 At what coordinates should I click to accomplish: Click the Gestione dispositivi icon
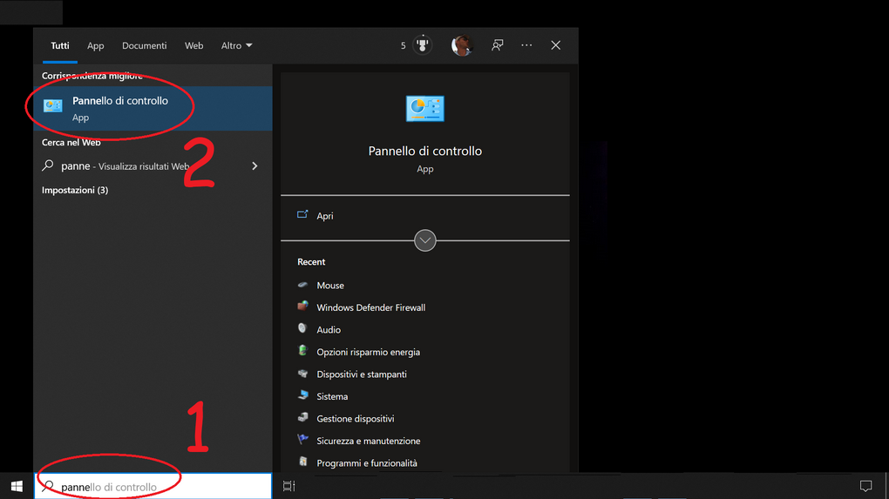[302, 417]
